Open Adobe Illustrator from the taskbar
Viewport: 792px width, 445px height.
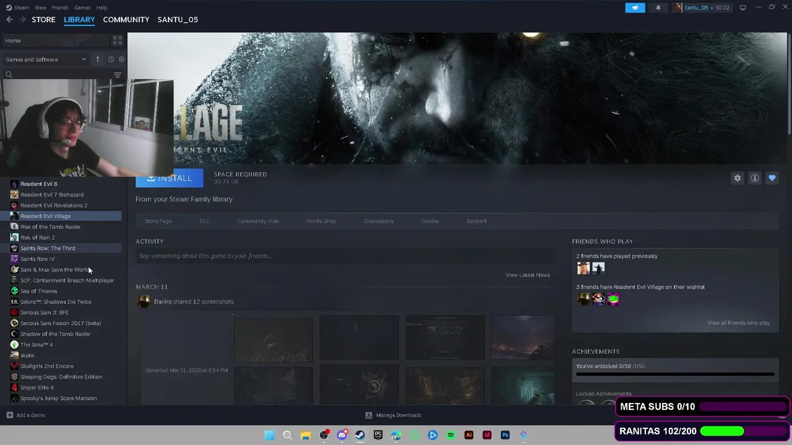point(468,435)
